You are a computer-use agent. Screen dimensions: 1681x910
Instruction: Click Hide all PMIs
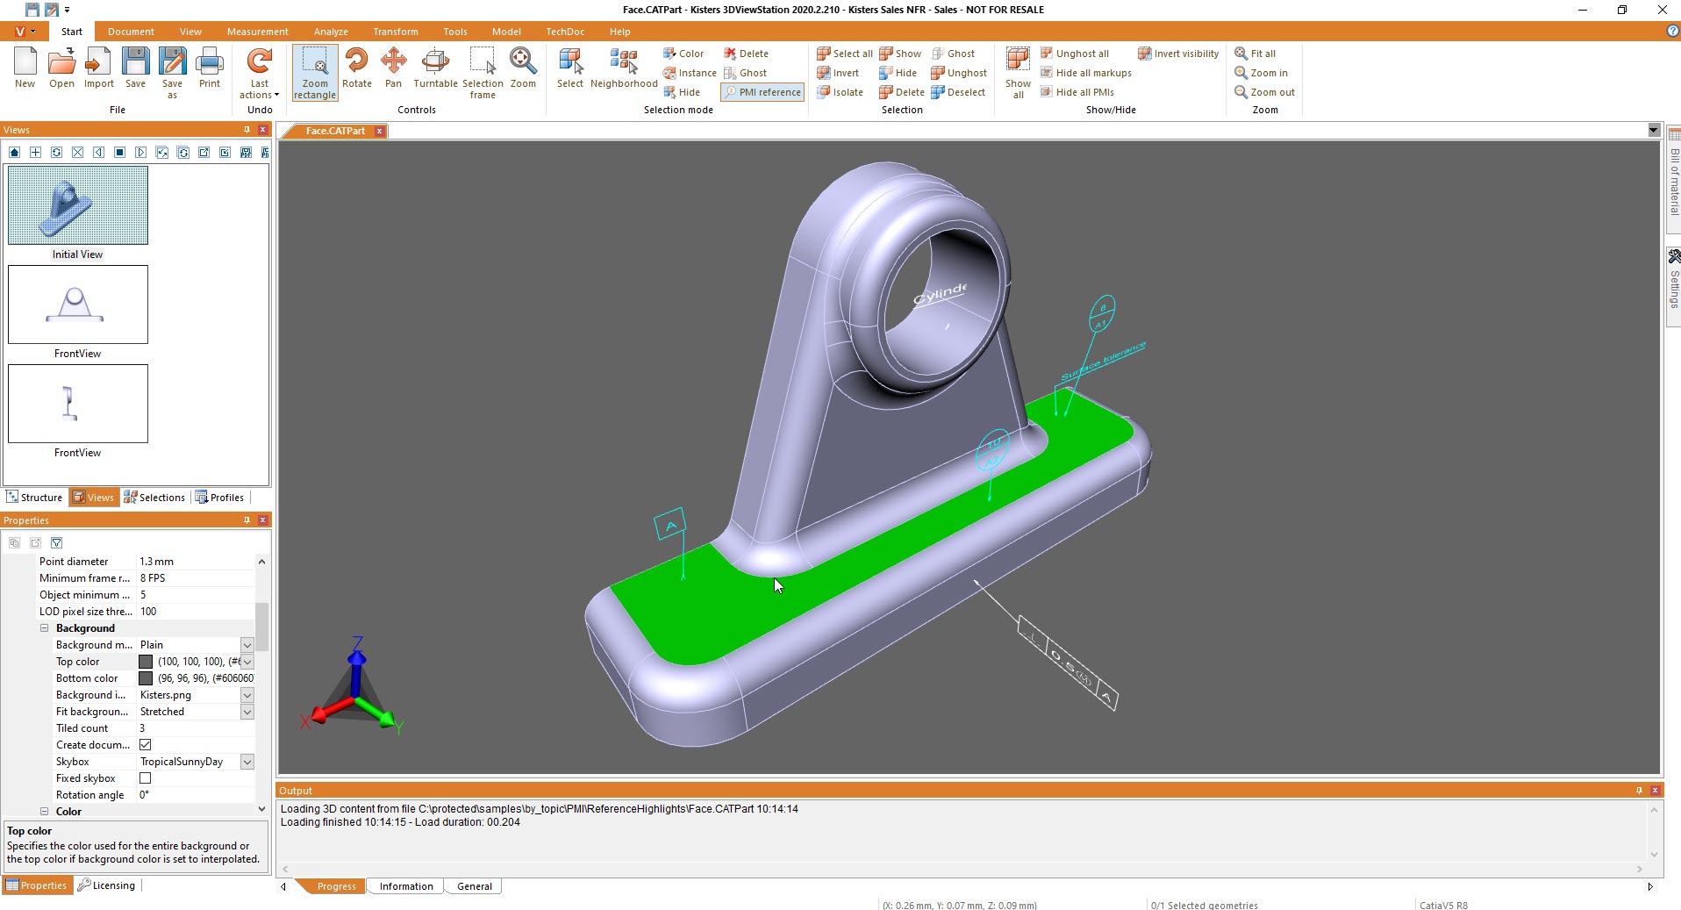point(1077,92)
